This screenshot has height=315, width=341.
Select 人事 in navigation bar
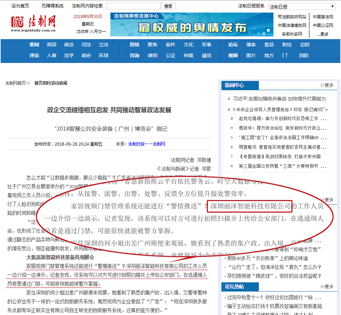coord(52,55)
